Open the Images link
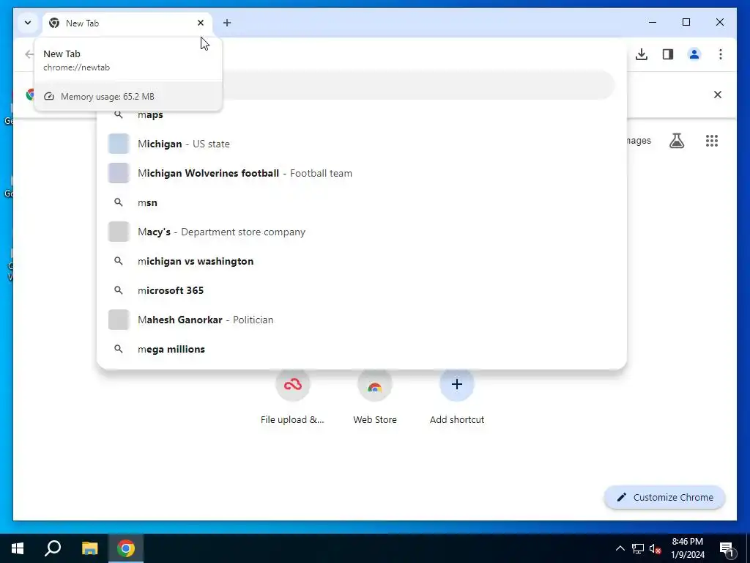 (639, 140)
